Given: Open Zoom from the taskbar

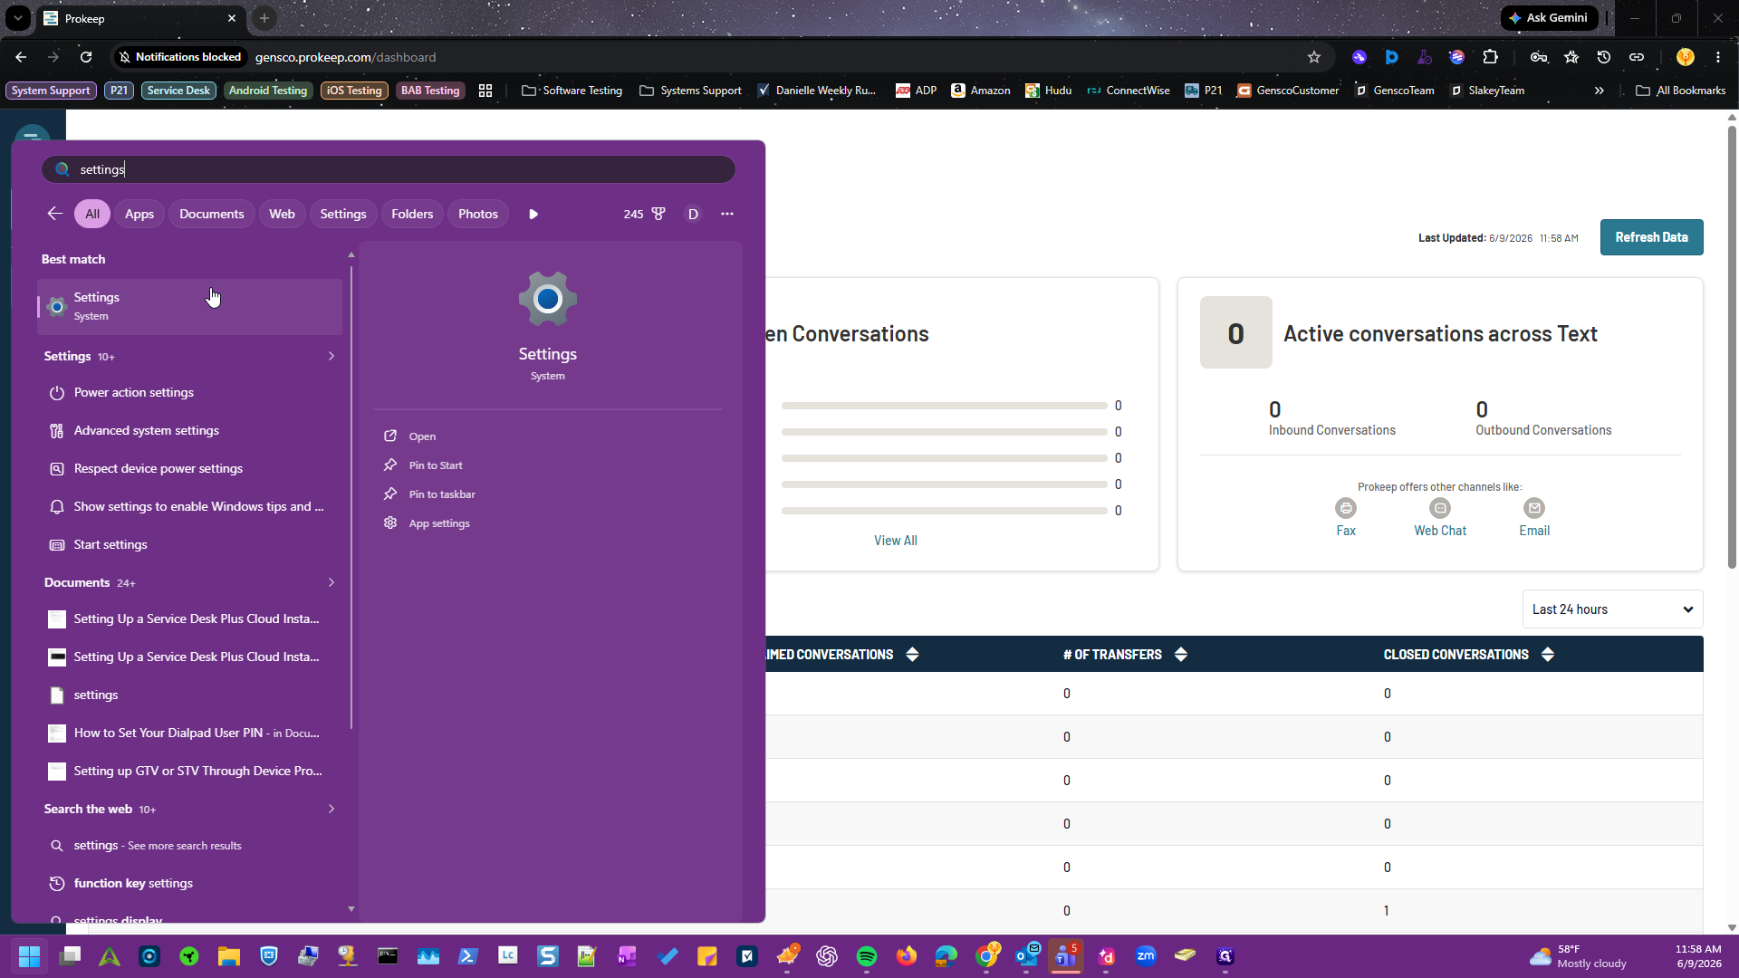Looking at the screenshot, I should point(1146,956).
